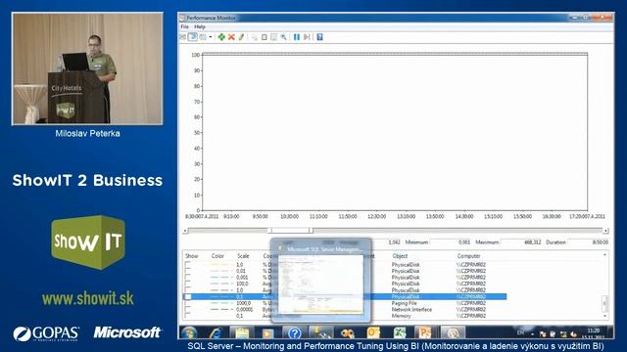Viewport: 627px width, 352px height.
Task: Click the Maximum value field
Action: 521,242
